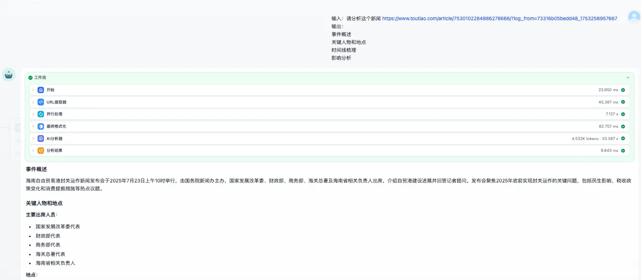The image size is (641, 280).
Task: Click the 工作流 header label
Action: [x=40, y=77]
